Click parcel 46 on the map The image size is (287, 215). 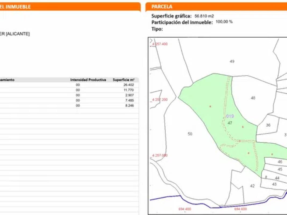click(280, 162)
